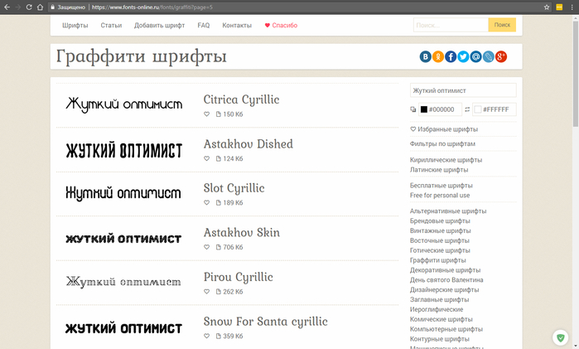The height and width of the screenshot is (349, 579).
Task: Filter by Латинские шрифты
Action: [x=439, y=170]
